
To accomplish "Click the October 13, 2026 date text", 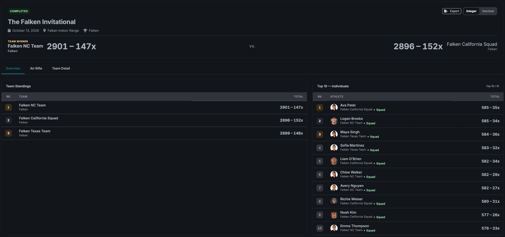I will (x=26, y=31).
